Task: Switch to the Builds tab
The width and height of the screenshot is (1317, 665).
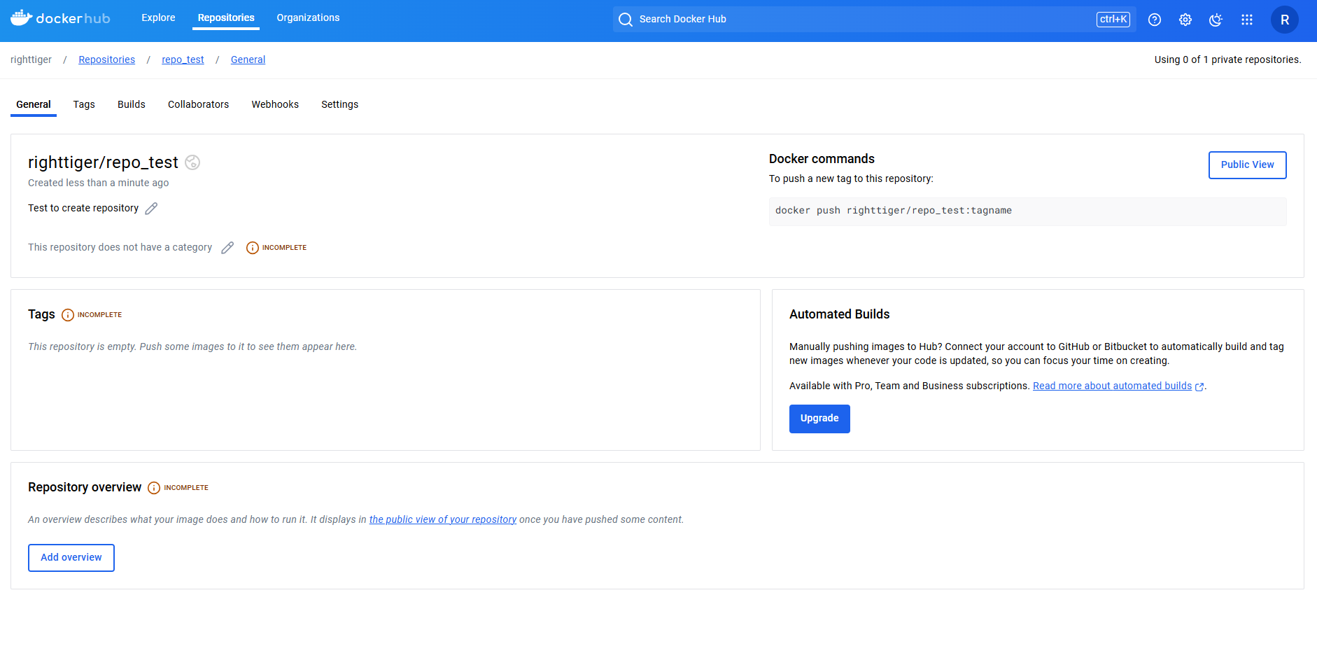Action: pos(132,104)
